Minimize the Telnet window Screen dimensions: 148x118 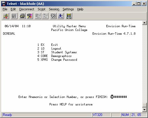coord(134,4)
